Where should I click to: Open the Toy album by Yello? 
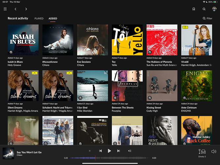[x=127, y=40]
